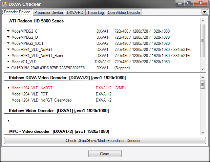The width and height of the screenshot is (210, 162).
Task: Expand the CA15D19A skipped GUID entry
Action: point(8,68)
